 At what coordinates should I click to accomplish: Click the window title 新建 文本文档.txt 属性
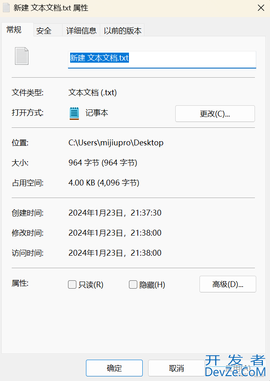point(51,8)
